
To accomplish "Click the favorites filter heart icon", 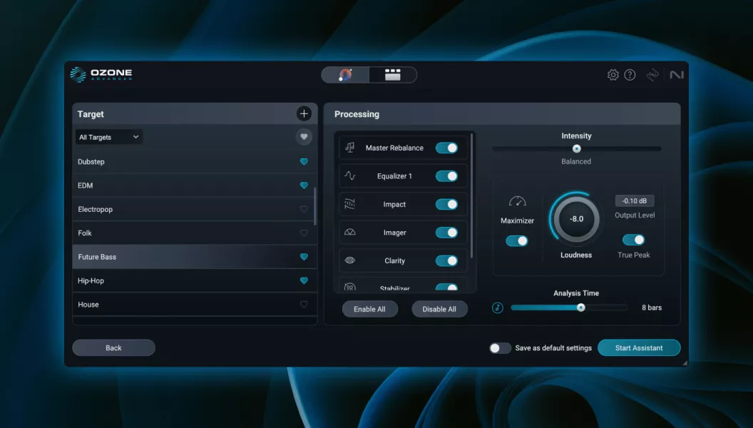I will [x=304, y=137].
